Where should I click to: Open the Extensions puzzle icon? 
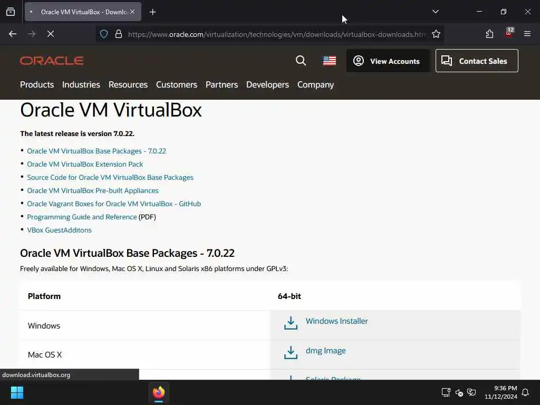click(489, 34)
